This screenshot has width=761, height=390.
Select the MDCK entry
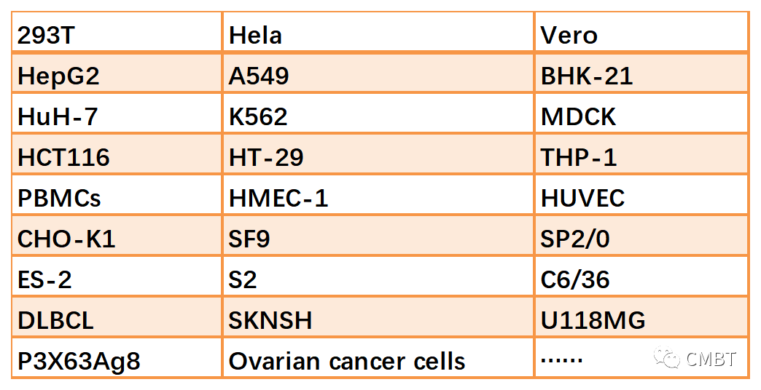coord(579,116)
